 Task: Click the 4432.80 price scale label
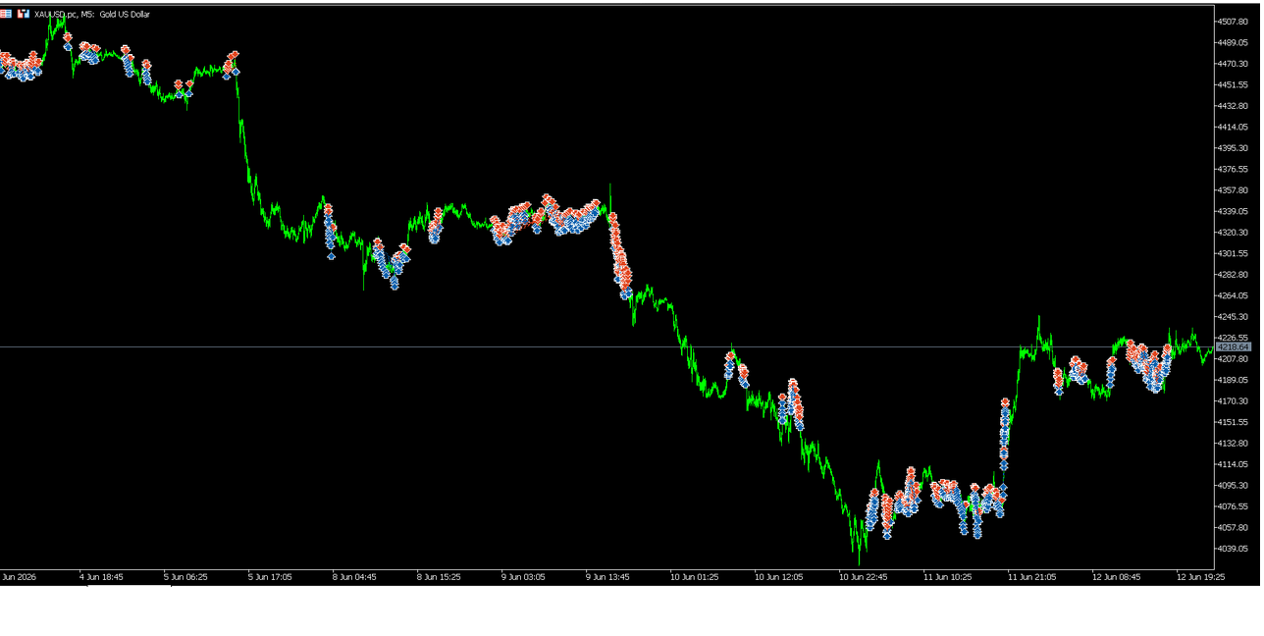click(x=1234, y=106)
